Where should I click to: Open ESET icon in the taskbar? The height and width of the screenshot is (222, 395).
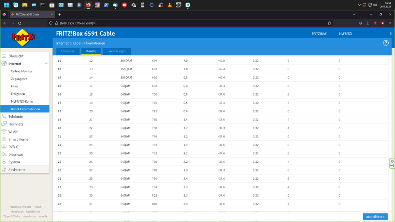pyautogui.click(x=188, y=5)
